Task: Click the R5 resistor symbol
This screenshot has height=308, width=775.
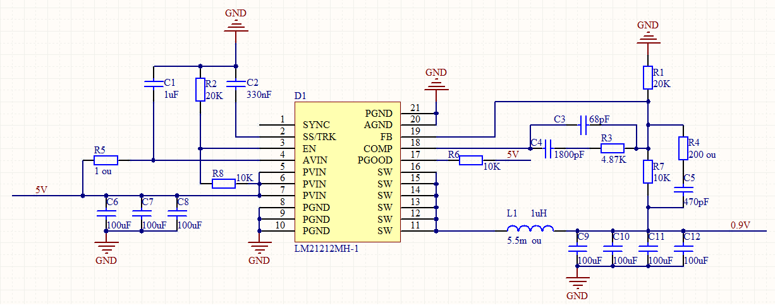Action: [x=106, y=160]
